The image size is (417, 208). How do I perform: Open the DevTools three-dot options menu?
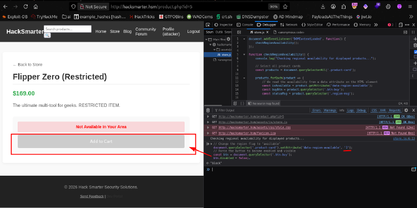tap(407, 25)
